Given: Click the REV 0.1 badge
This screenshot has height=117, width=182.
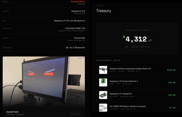Looking at the screenshot, I should [75, 114].
